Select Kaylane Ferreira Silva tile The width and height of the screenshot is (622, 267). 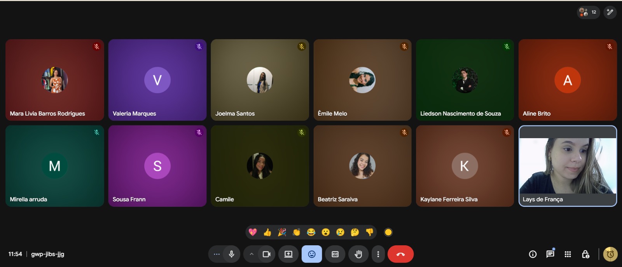pos(465,166)
